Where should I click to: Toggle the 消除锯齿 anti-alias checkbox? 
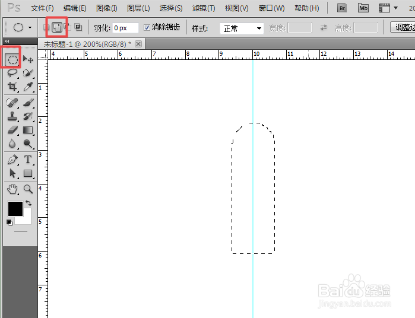147,27
